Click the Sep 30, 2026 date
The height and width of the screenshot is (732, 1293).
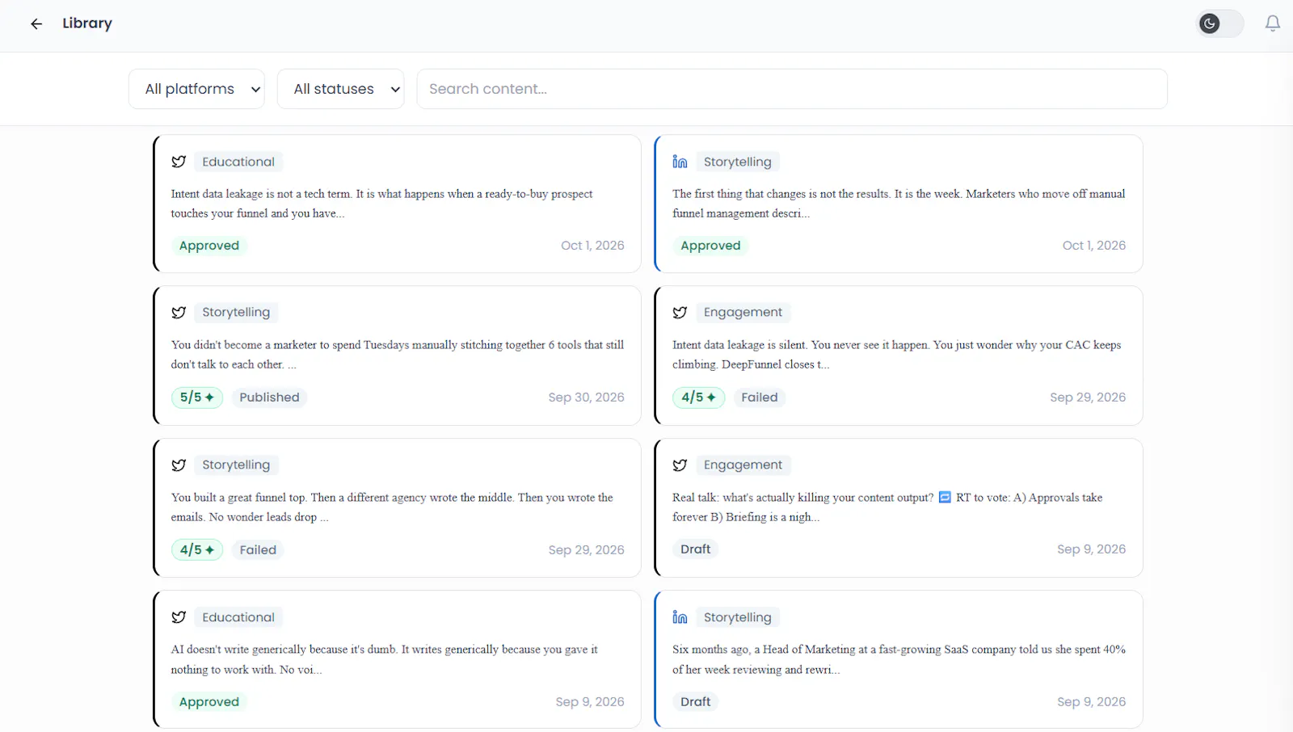point(586,398)
